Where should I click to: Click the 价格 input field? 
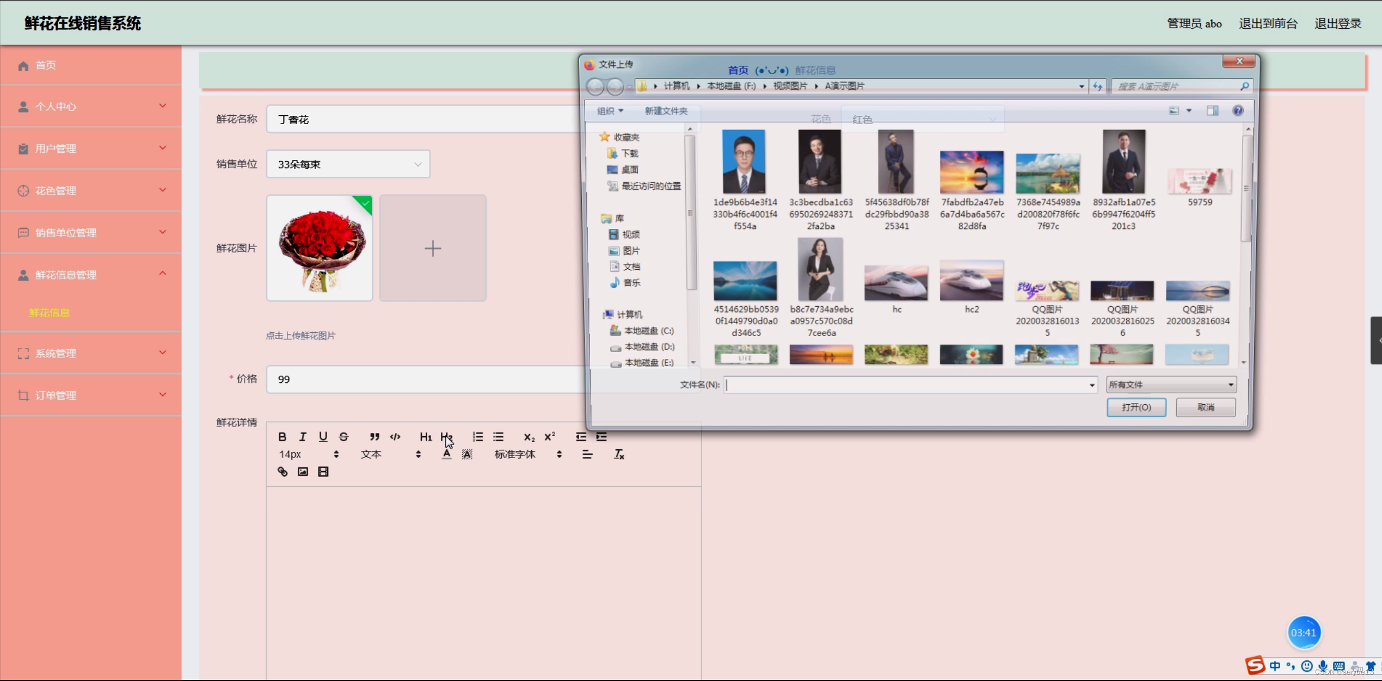tap(427, 379)
